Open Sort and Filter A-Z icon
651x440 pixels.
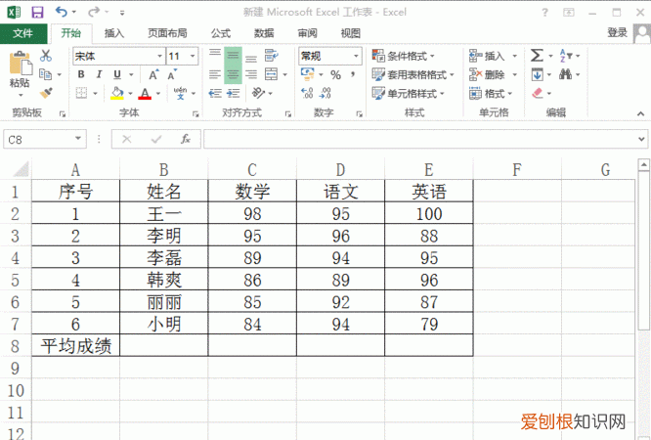tap(566, 56)
